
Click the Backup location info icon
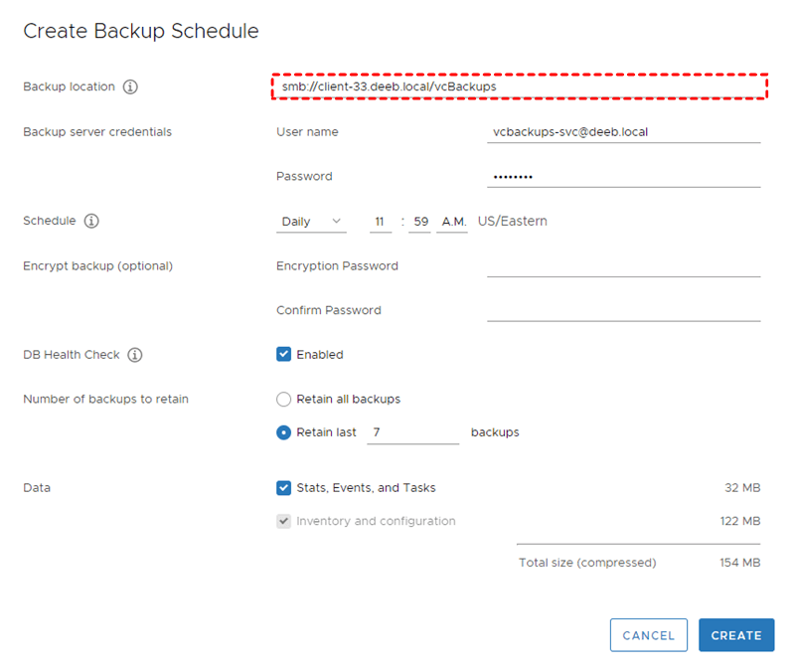pos(130,86)
